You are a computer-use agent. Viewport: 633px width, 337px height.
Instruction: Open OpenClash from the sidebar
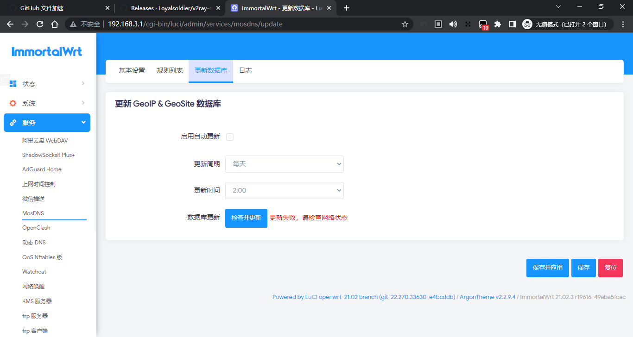(x=36, y=227)
